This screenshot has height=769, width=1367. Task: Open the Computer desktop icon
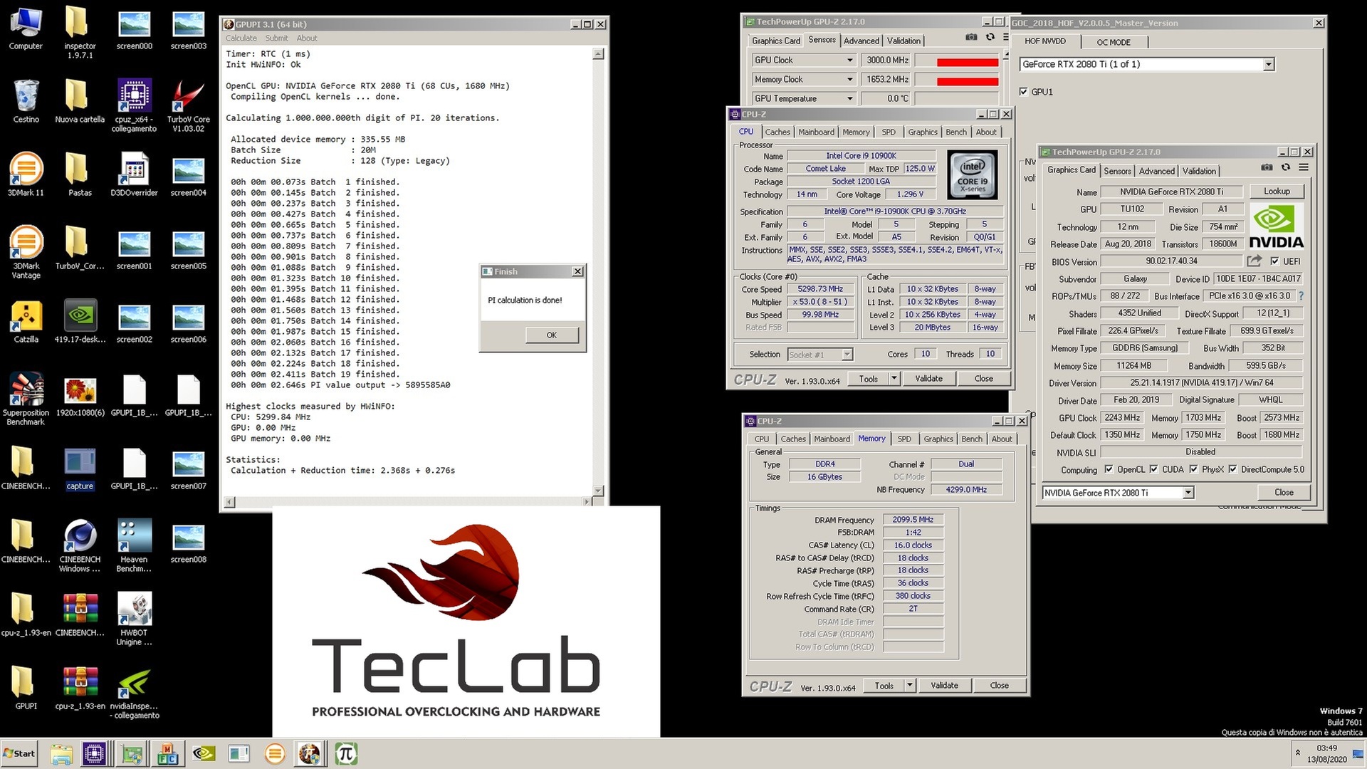(x=26, y=28)
